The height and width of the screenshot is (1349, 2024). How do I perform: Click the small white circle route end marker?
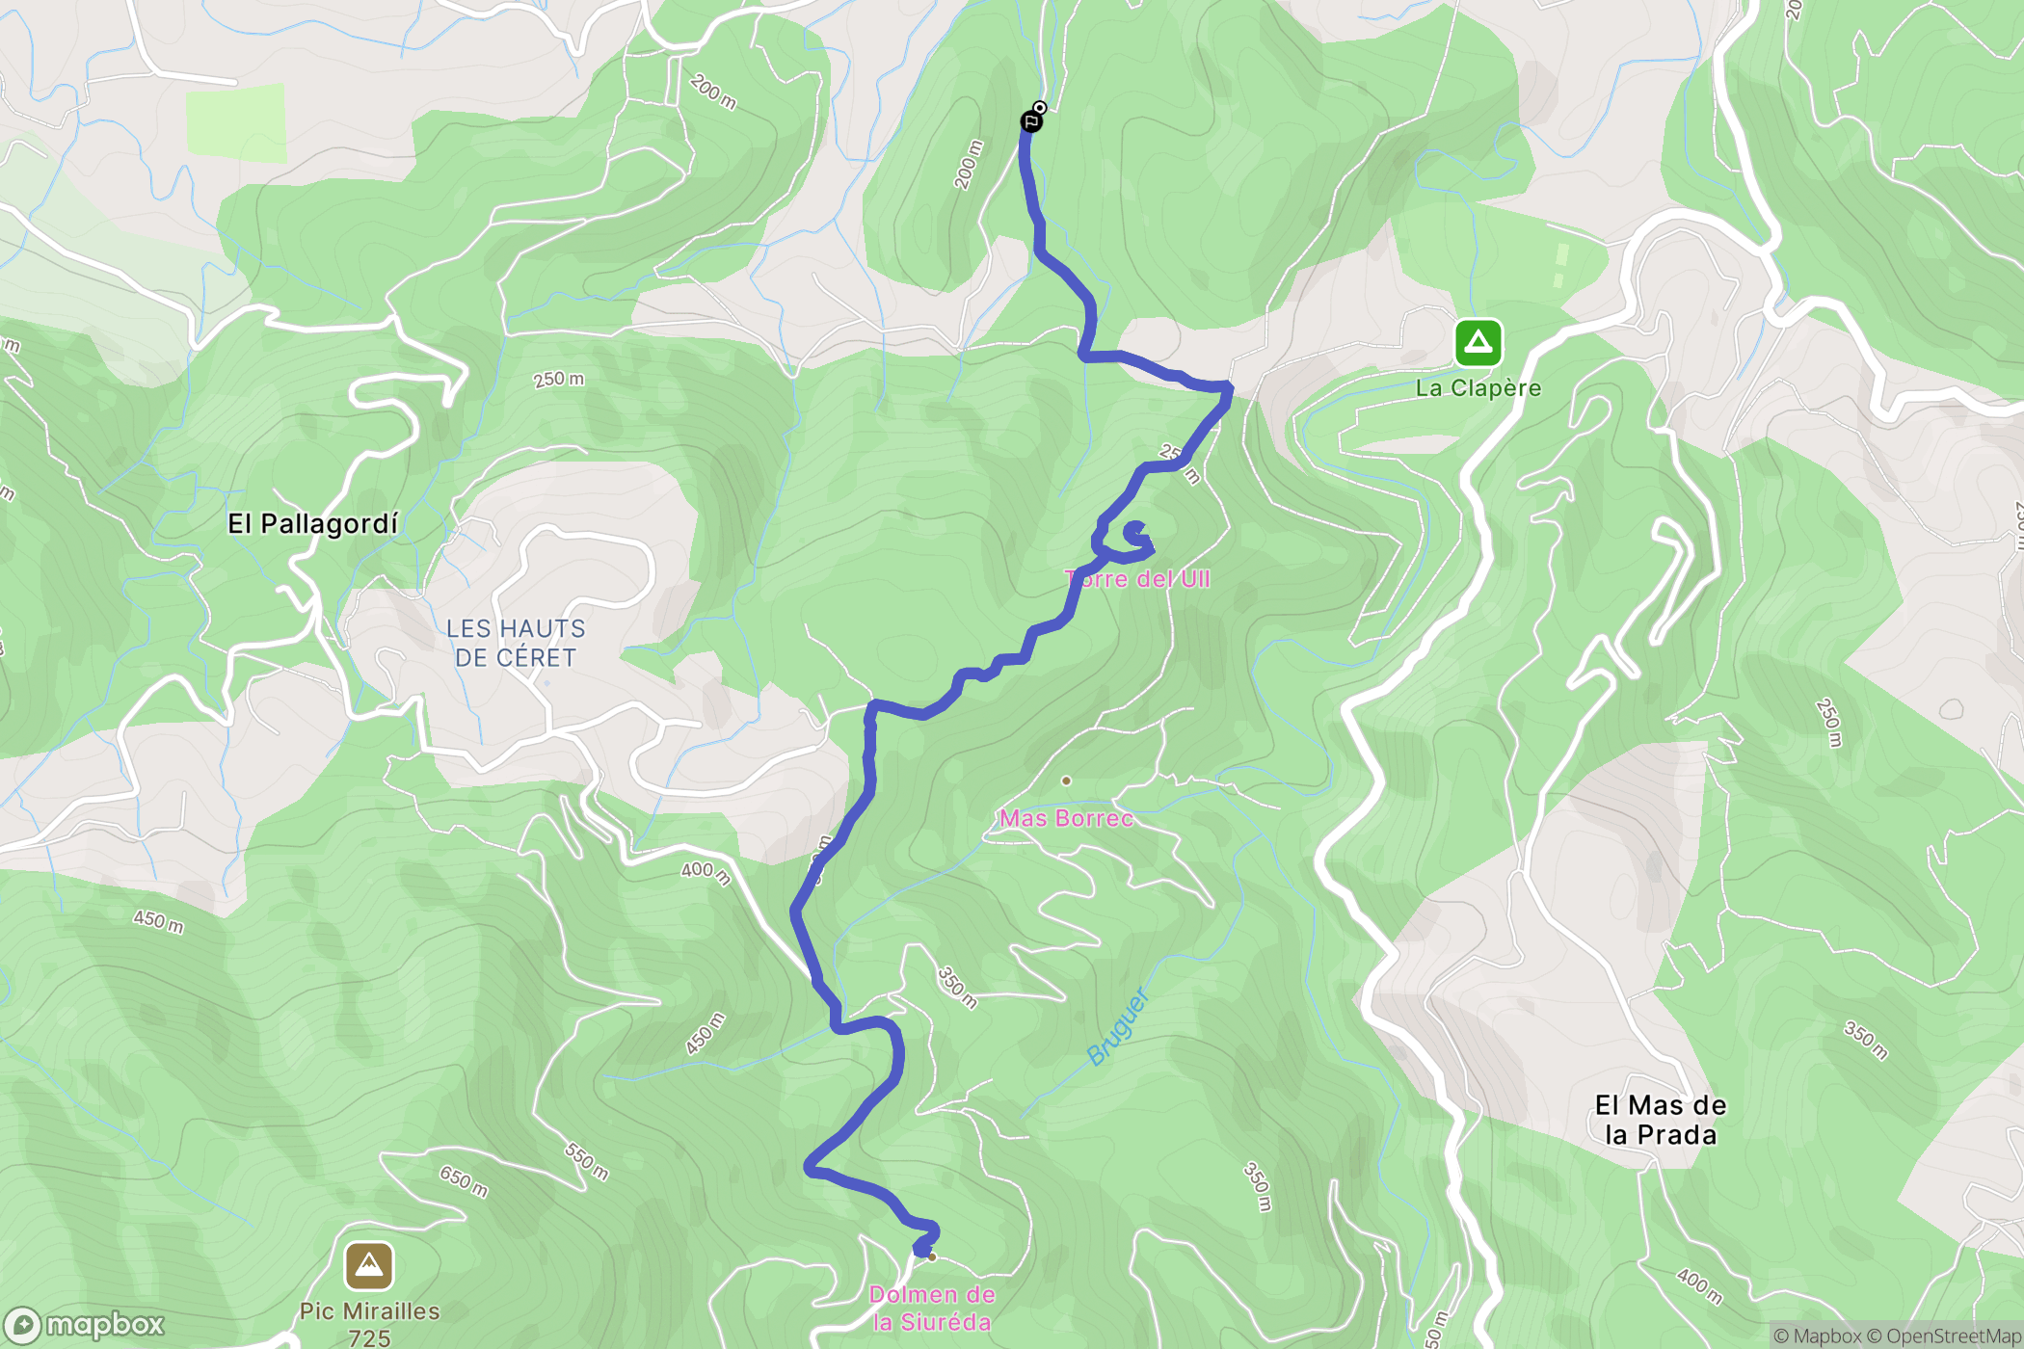1040,108
